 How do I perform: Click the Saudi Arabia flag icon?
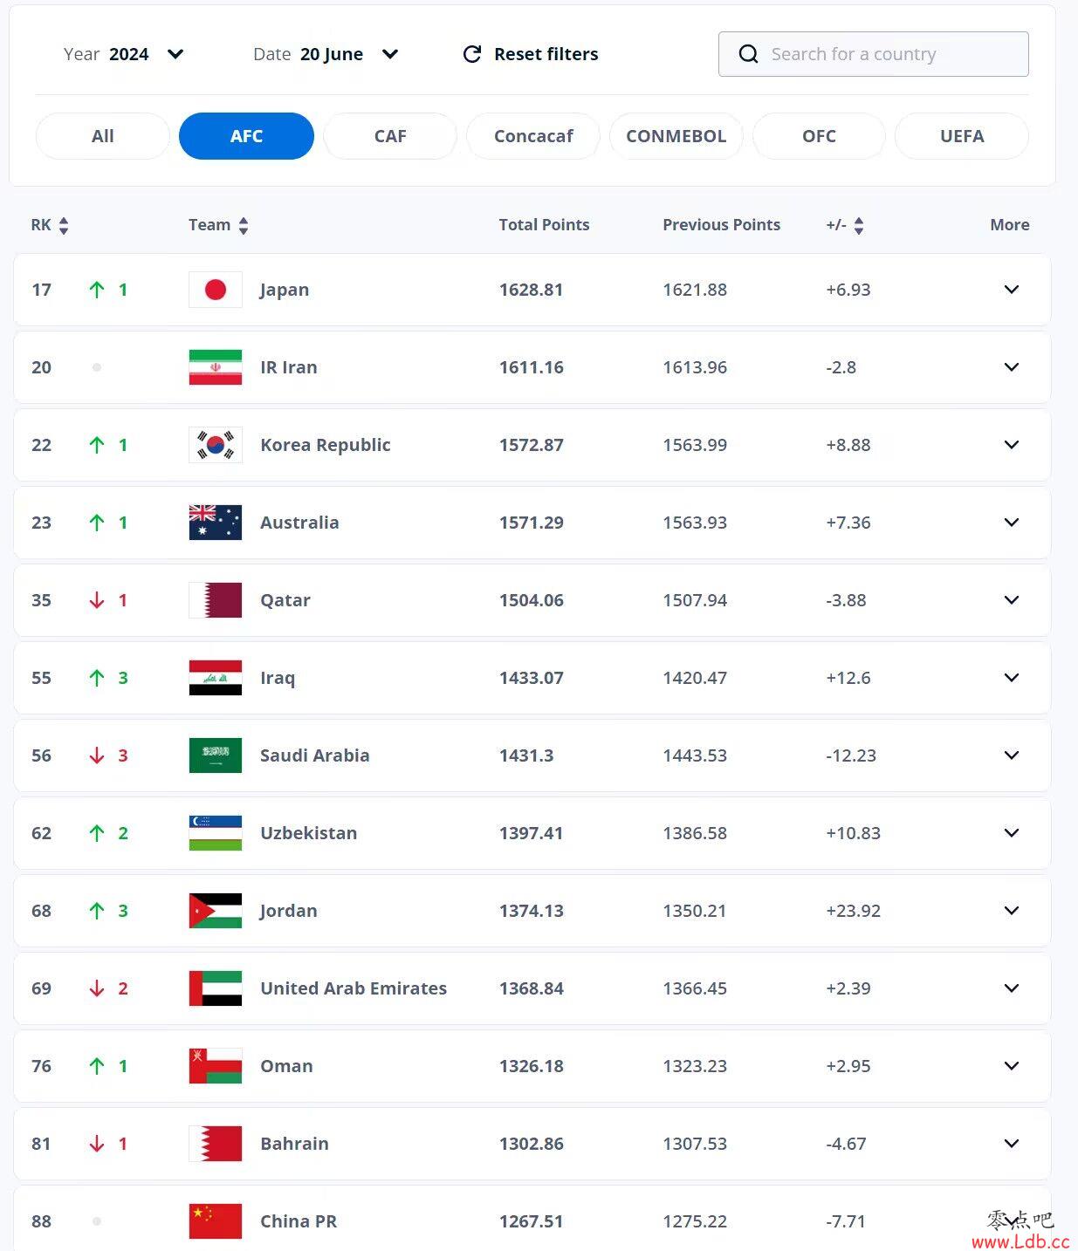coord(215,755)
